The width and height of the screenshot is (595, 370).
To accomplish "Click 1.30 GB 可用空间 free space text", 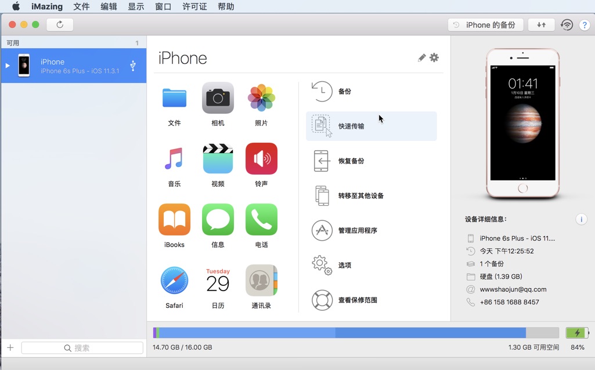I will click(533, 347).
